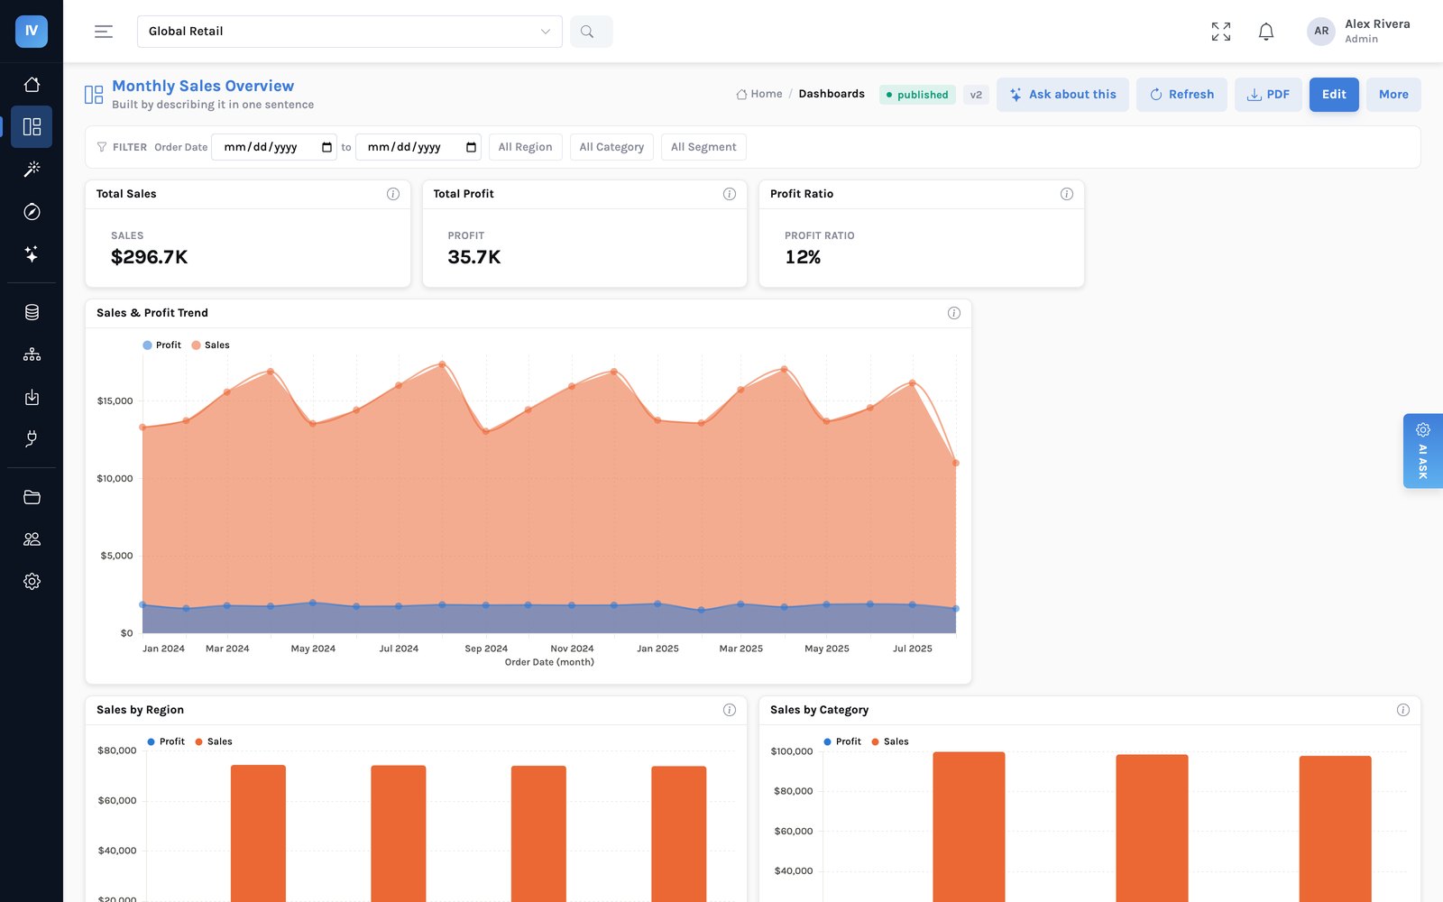Screen dimensions: 1443x902
Task: Open the settings gear icon in sidebar
Action: coord(32,582)
